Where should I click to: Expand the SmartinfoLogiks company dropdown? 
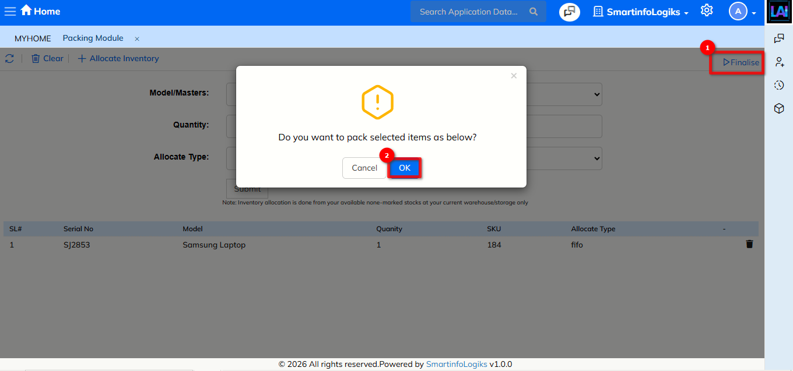[641, 12]
